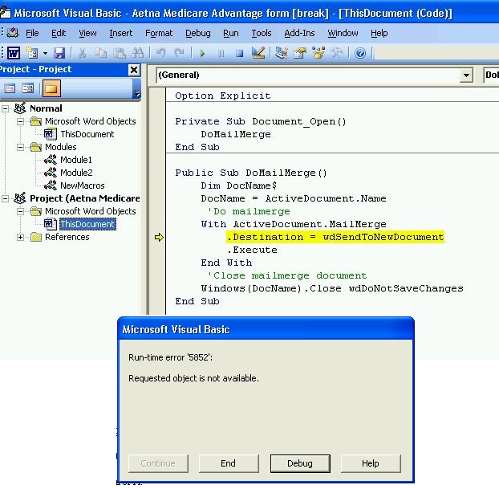Open the Debug menu
Screen dimensions: 499x489
coord(198,33)
